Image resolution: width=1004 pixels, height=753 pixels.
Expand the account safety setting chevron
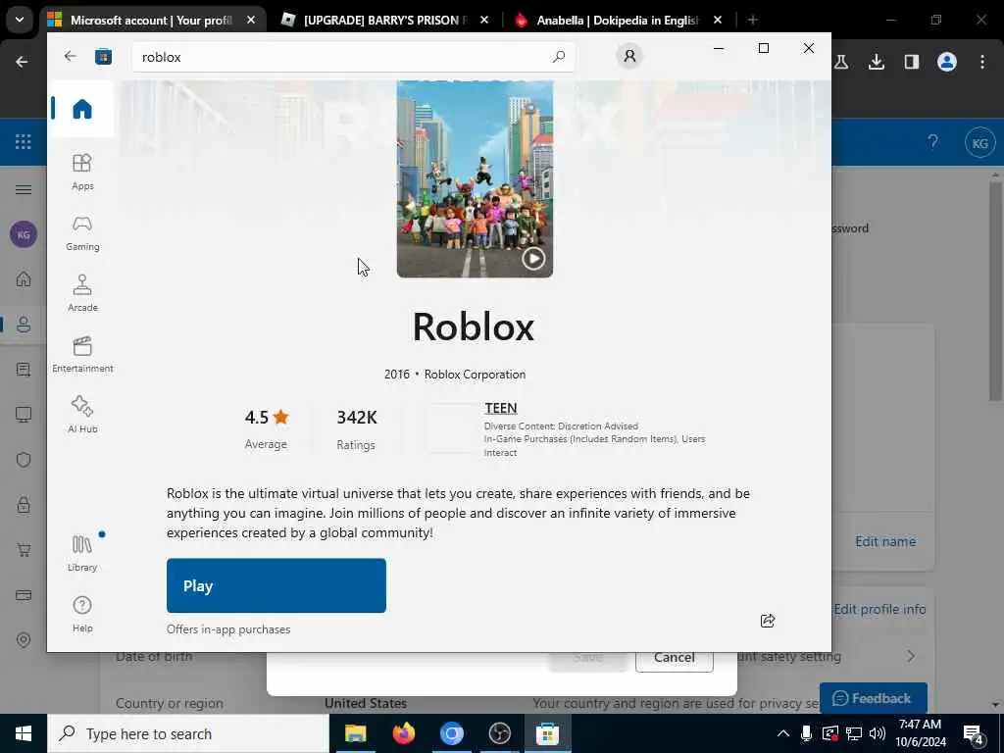point(911,656)
